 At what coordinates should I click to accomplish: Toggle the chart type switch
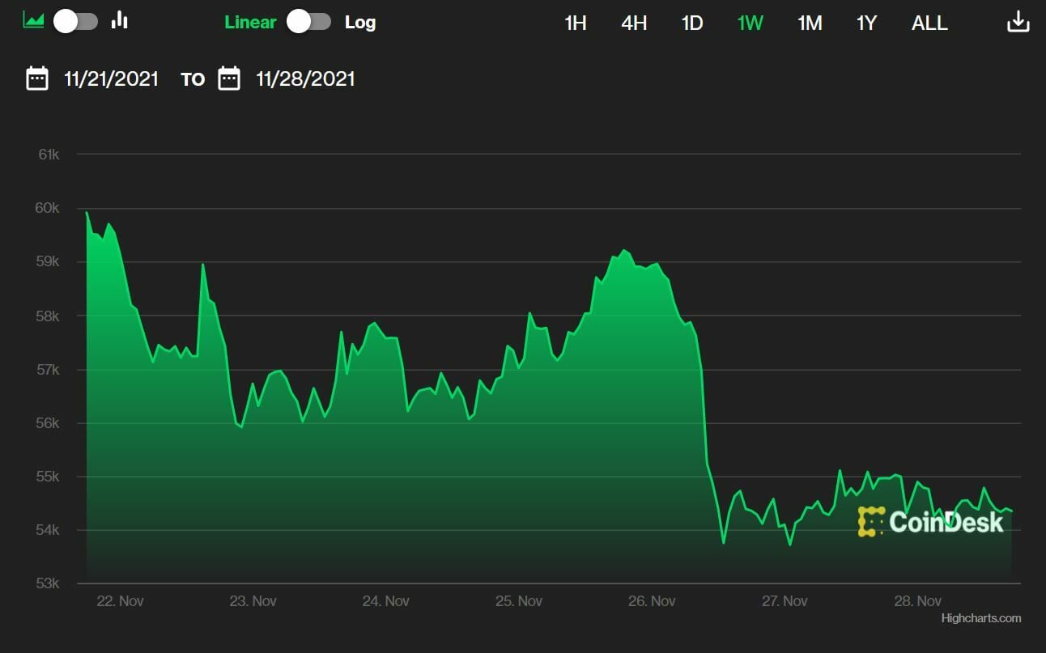pos(76,22)
